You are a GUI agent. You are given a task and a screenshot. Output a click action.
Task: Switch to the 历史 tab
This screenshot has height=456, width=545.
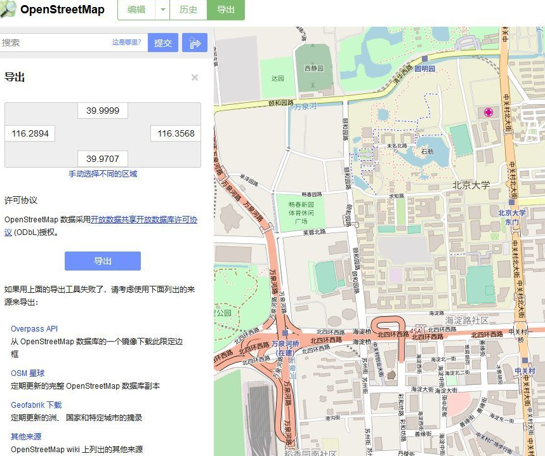pos(188,10)
